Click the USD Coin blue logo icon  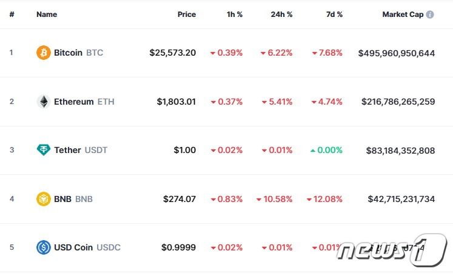point(44,247)
